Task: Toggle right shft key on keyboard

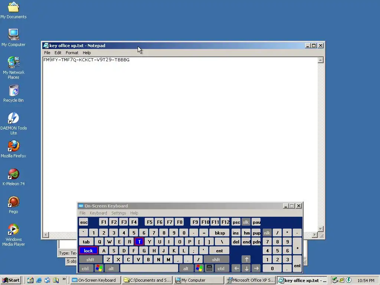Action: coord(216,259)
